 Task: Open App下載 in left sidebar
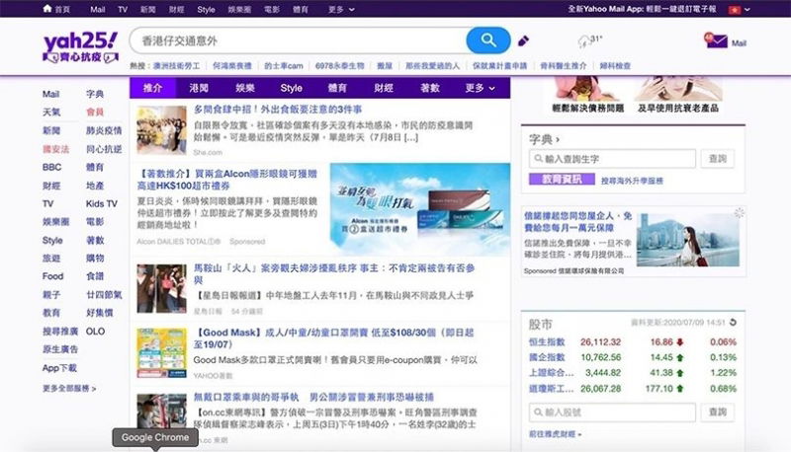tap(59, 368)
